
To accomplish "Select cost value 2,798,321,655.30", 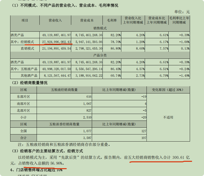I will coord(89,48).
